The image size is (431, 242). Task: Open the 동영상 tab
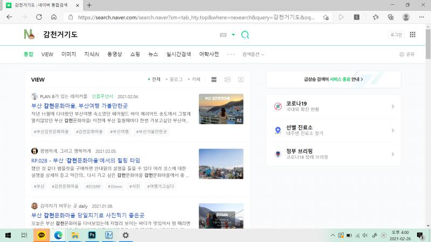click(x=114, y=54)
